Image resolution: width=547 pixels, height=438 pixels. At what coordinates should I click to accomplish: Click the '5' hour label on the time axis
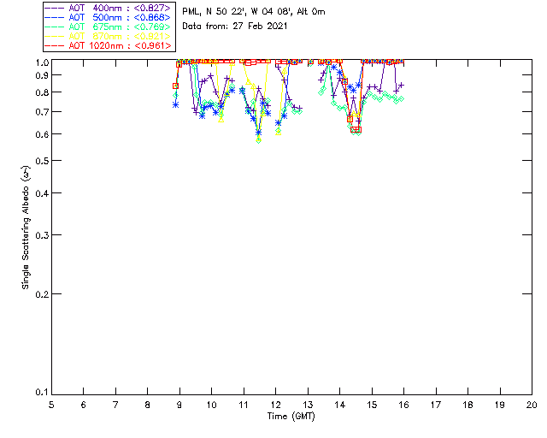coord(51,405)
